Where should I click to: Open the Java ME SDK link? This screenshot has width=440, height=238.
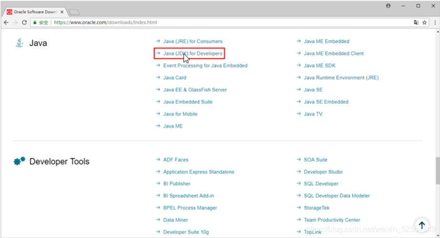(x=320, y=65)
